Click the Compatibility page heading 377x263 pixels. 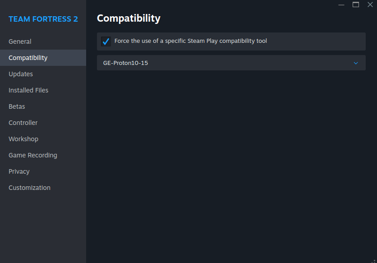129,18
